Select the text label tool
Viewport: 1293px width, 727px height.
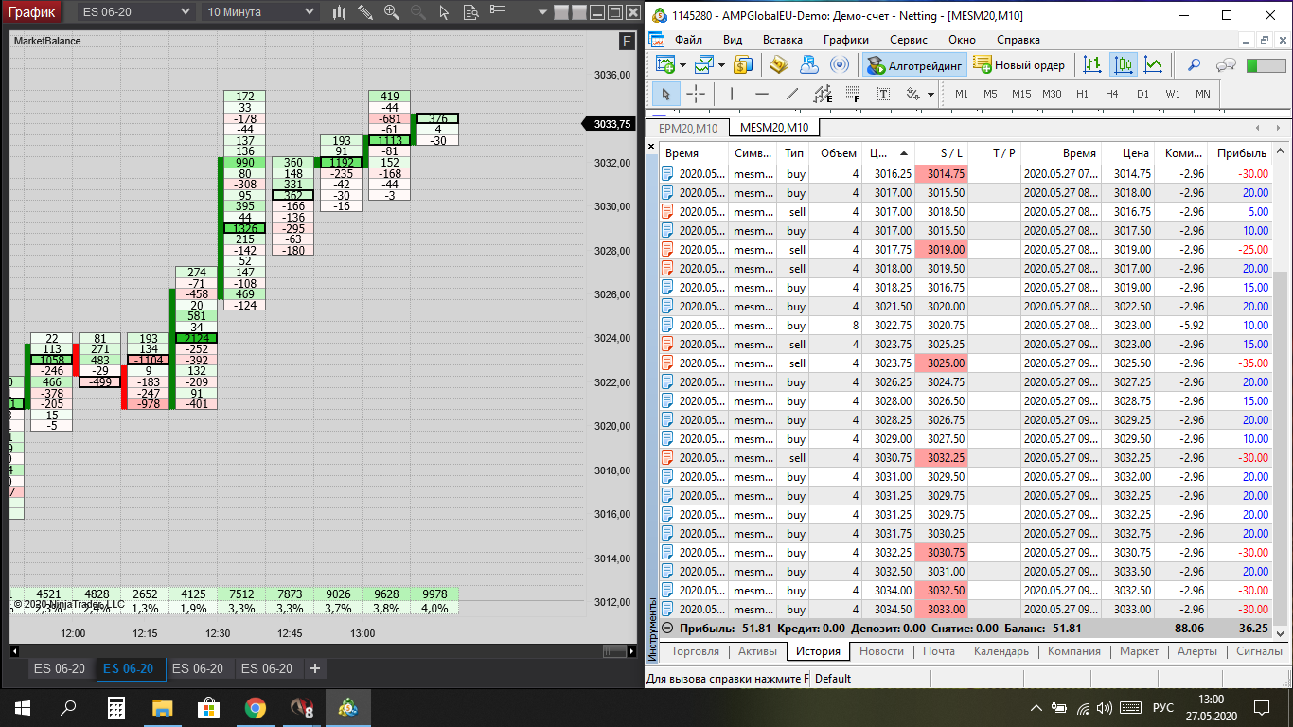tap(883, 94)
